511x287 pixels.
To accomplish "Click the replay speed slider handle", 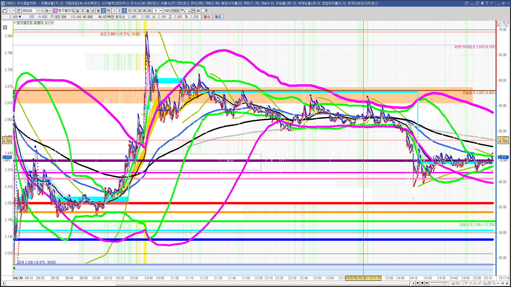I will click(444, 283).
